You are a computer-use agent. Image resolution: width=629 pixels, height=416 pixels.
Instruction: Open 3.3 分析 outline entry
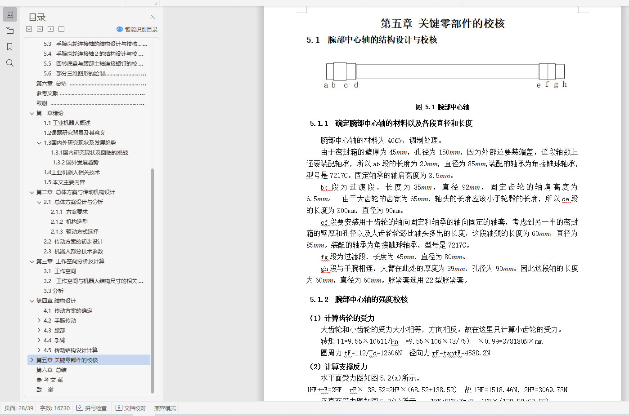tap(54, 291)
